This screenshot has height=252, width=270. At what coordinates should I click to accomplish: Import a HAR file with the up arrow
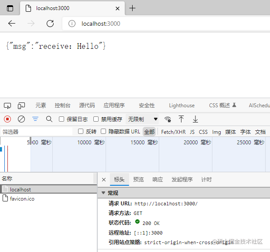pos(181,119)
